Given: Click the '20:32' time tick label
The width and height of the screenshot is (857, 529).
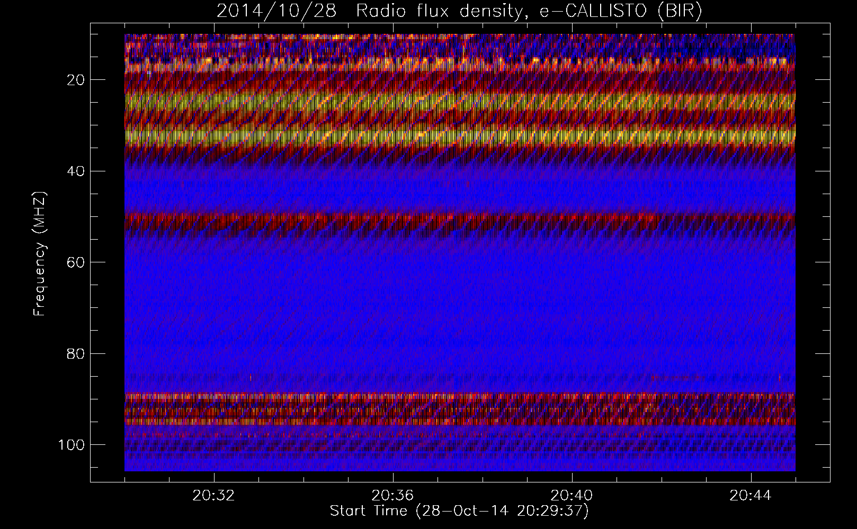Looking at the screenshot, I should (214, 496).
